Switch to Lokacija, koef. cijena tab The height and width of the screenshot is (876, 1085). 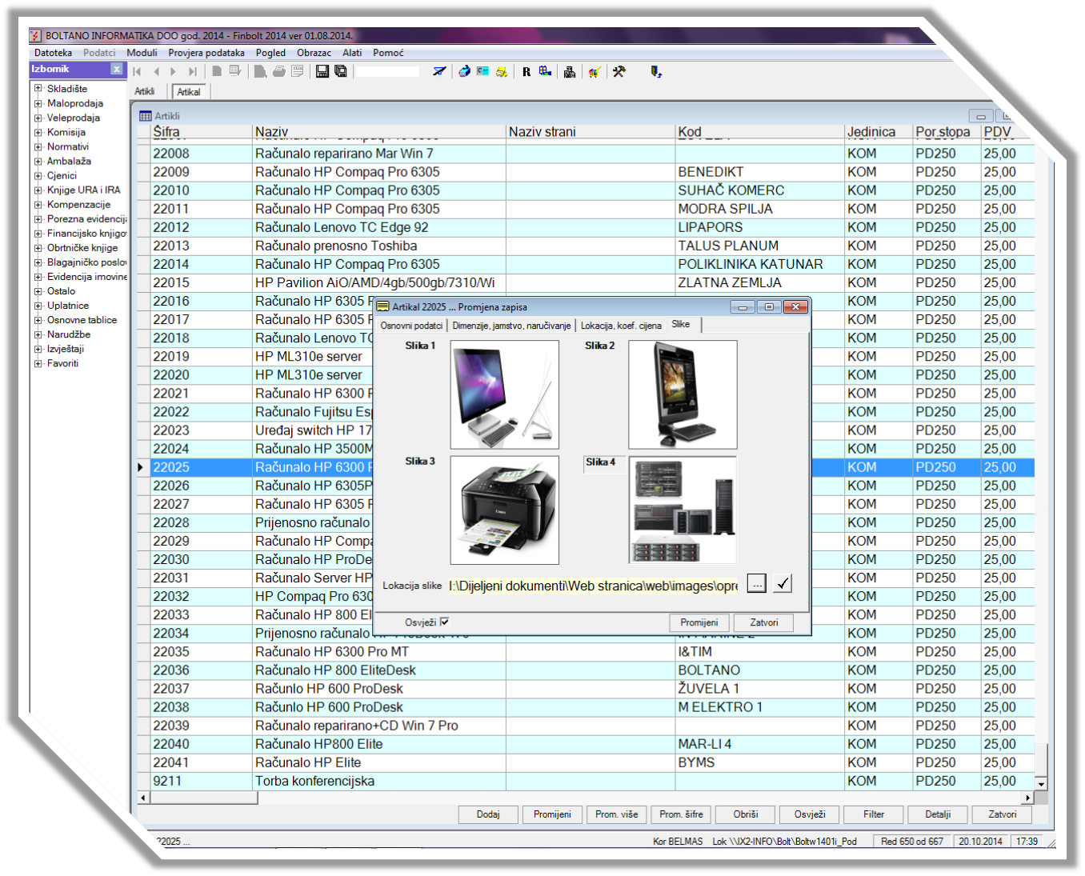click(621, 326)
